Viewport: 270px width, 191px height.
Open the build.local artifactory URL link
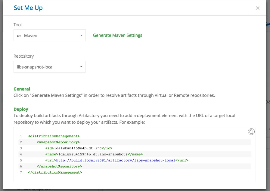coord(116,160)
